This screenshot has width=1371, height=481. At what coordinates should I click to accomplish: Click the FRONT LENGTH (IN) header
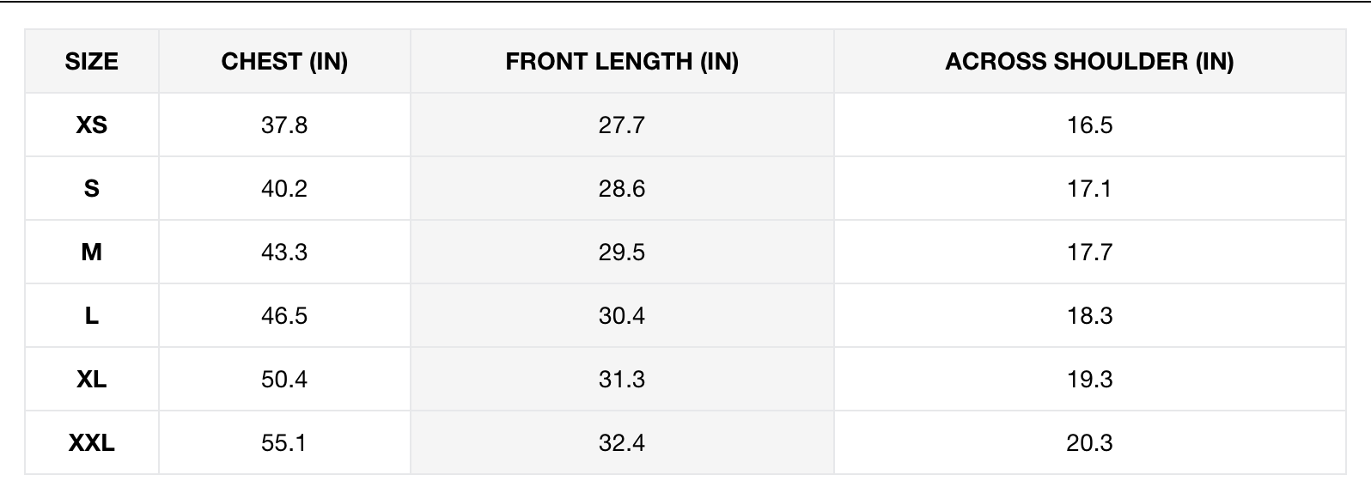coord(622,62)
